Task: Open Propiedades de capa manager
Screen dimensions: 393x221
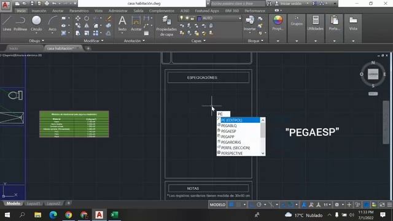Action: pos(166,26)
